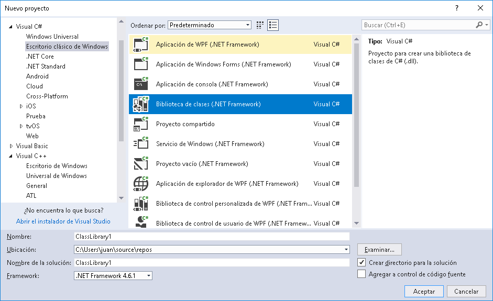Close the Nuevo proyecto dialog
This screenshot has width=493, height=301.
(x=480, y=8)
